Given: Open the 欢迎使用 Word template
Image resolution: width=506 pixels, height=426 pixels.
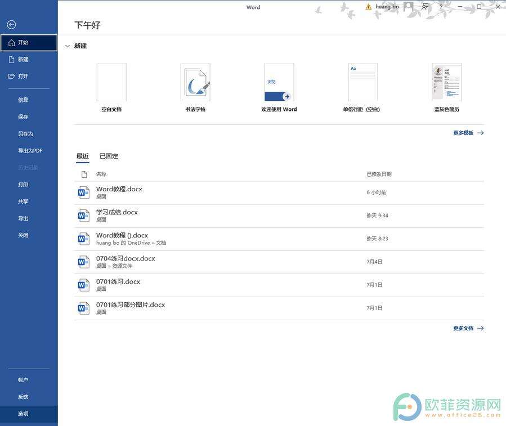Looking at the screenshot, I should (279, 82).
